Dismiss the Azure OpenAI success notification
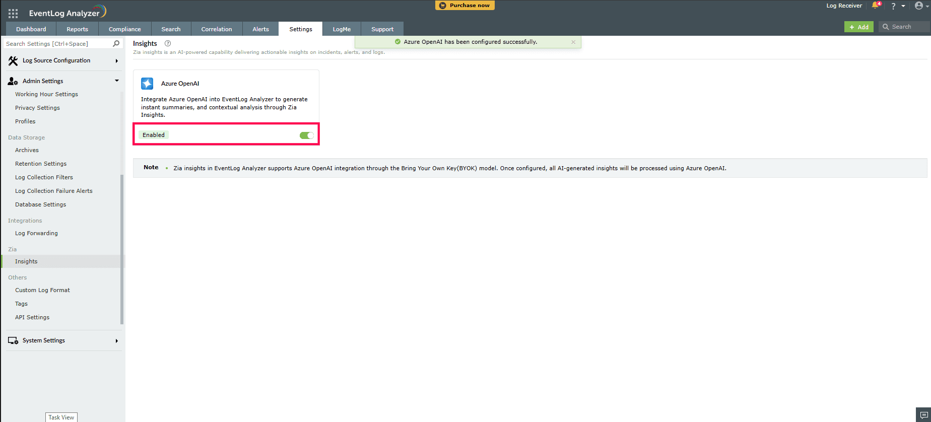 click(573, 42)
